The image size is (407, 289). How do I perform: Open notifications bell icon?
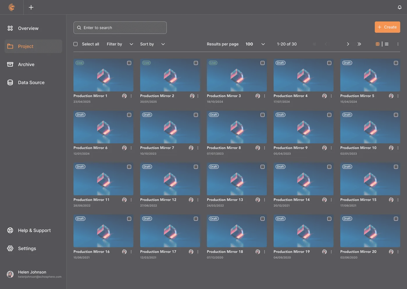click(400, 7)
